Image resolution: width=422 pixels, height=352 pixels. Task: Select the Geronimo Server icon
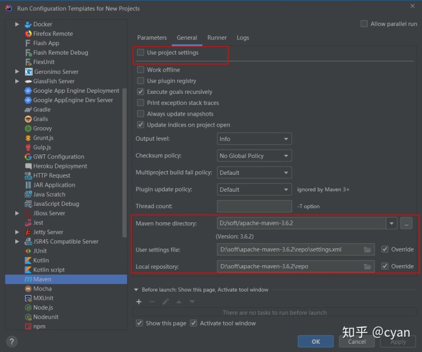click(x=29, y=72)
